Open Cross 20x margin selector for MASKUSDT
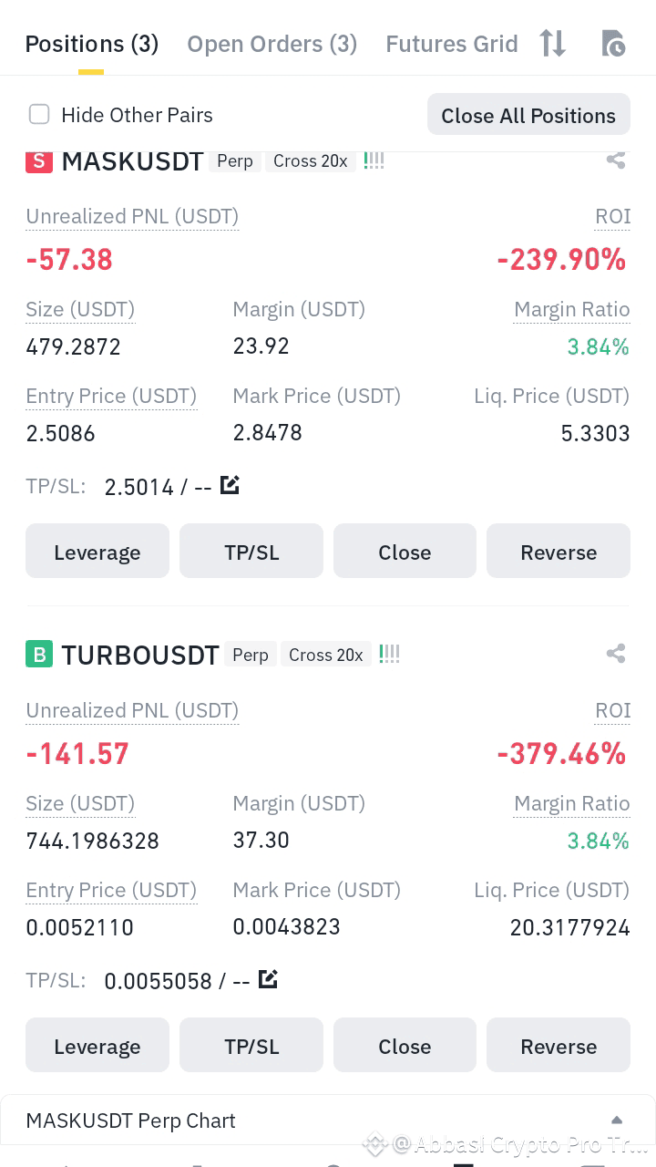Screen dimensions: 656x1167 (311, 161)
